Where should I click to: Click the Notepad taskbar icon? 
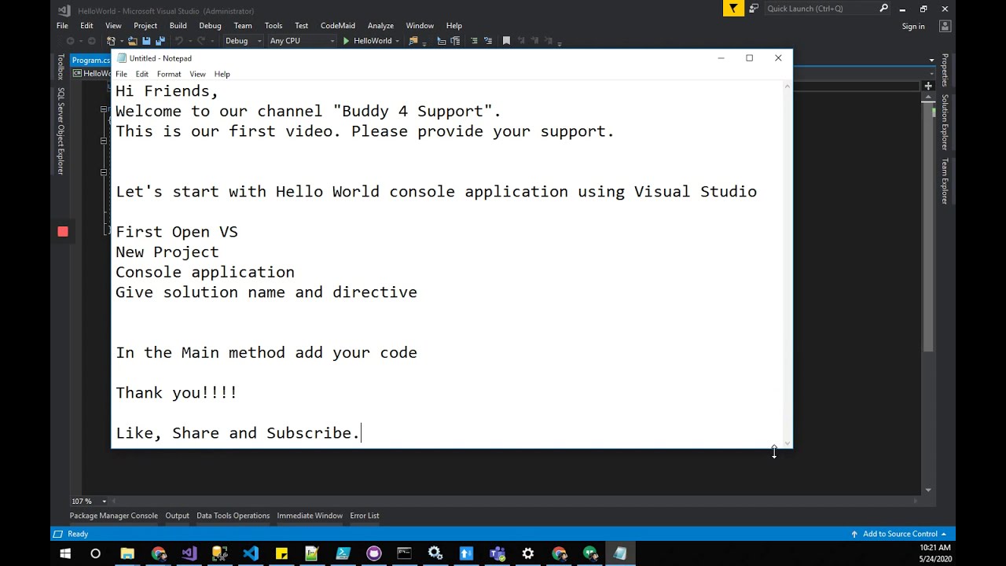coord(620,553)
